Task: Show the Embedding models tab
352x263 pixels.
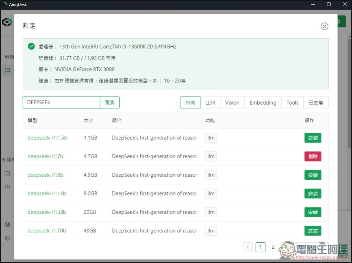Action: click(263, 103)
